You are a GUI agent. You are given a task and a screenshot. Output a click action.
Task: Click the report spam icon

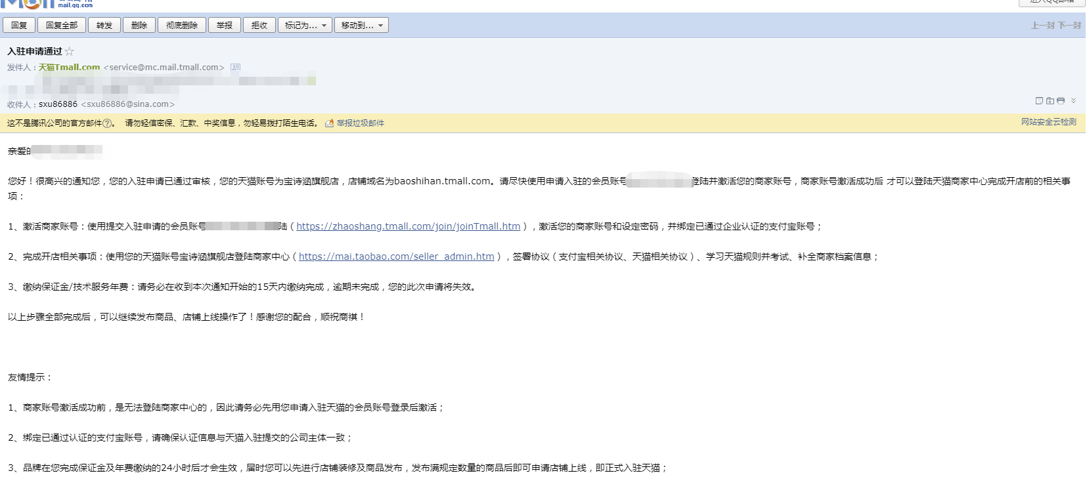[330, 123]
